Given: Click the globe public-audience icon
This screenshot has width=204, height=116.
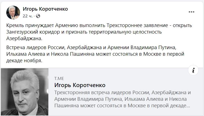Looking at the screenshot, I should tap(38, 16).
